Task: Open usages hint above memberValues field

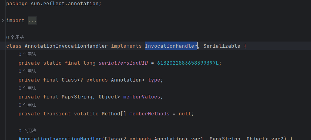Action: pos(27,88)
